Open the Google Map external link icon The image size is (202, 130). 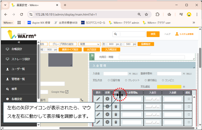tap(67, 92)
